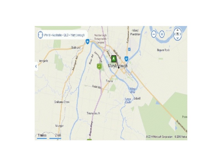The height and width of the screenshot is (166, 222).
Task: Pan map right with compass arrow
Action: pyautogui.click(x=180, y=34)
